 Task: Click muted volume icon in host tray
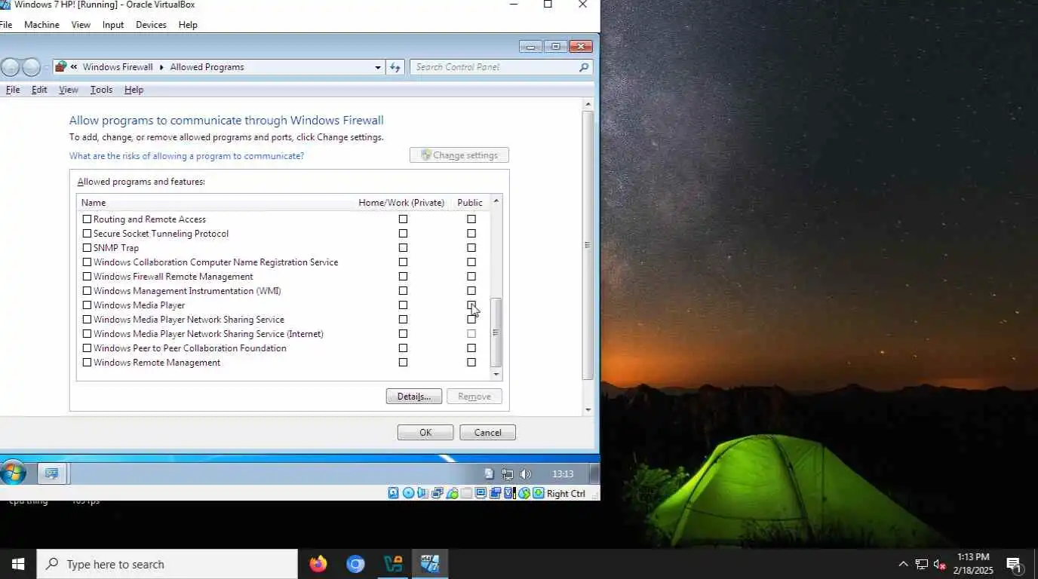(940, 564)
